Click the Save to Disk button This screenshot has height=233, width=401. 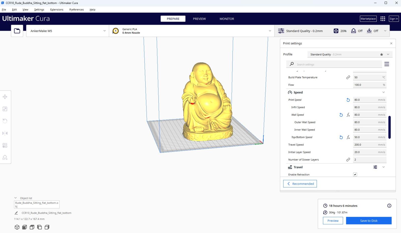pos(369,221)
